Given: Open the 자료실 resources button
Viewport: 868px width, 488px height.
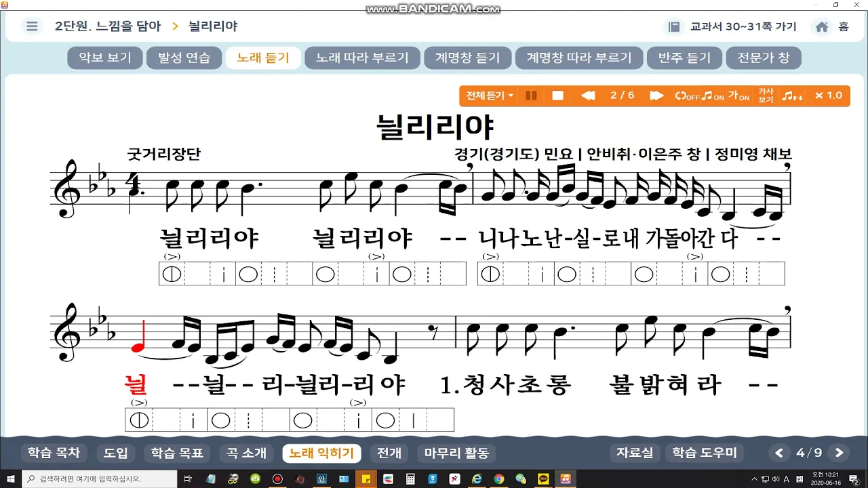Looking at the screenshot, I should tap(635, 453).
